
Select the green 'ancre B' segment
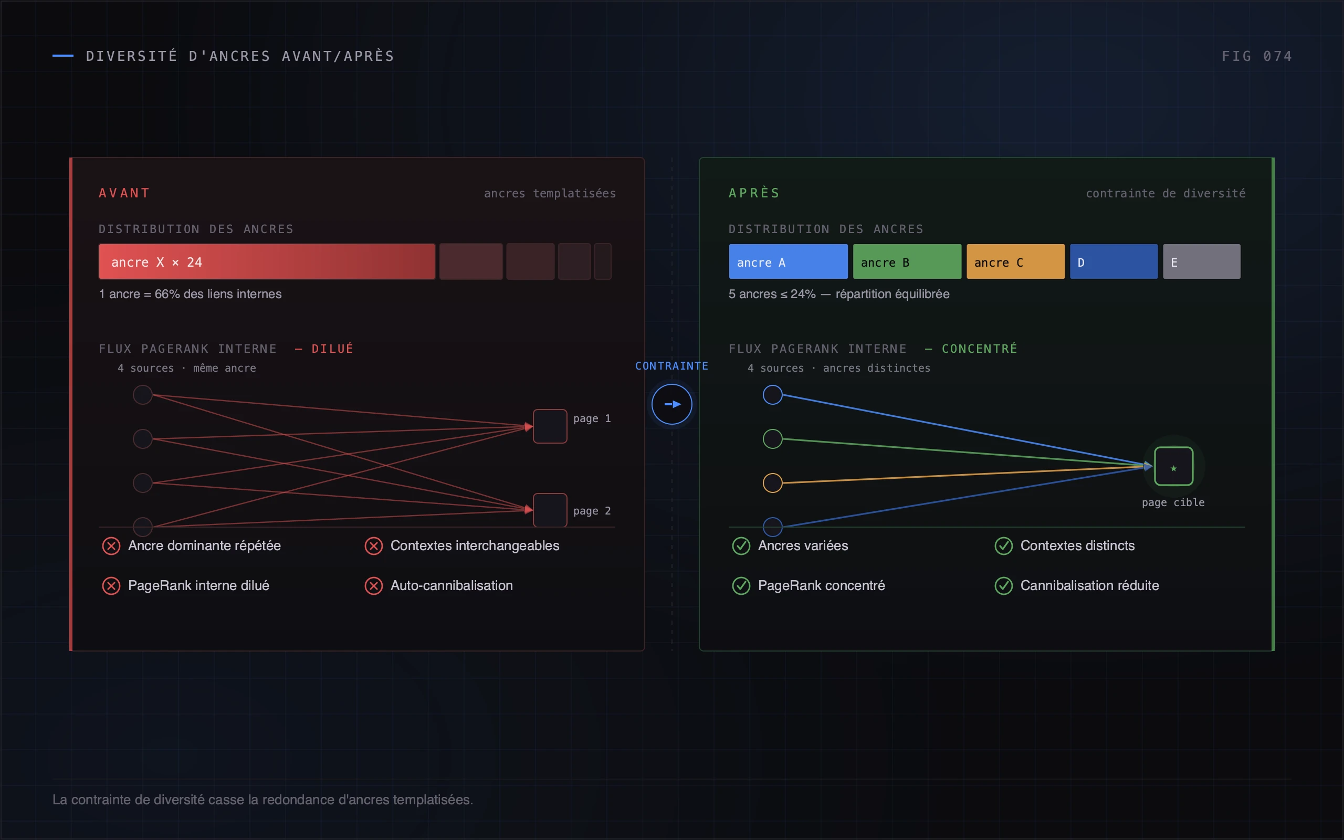(907, 261)
